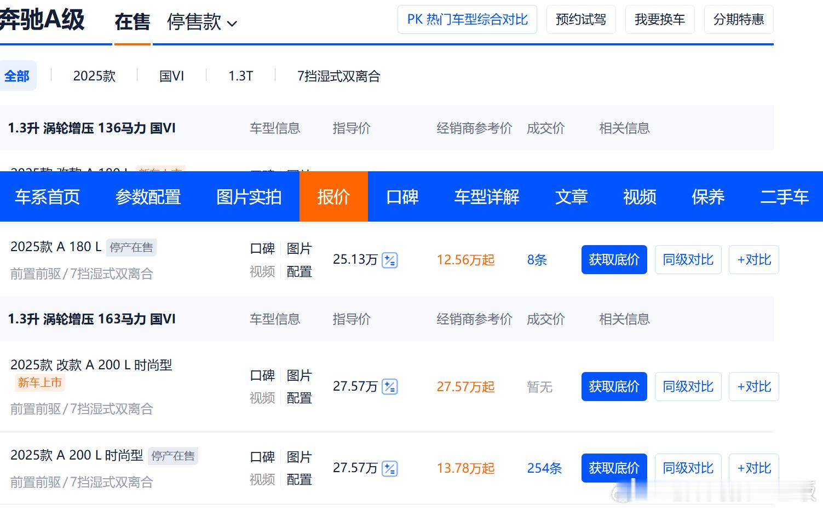Click 同级对比 for 改款 A 200 L
This screenshot has height=511, width=823.
pyautogui.click(x=688, y=387)
